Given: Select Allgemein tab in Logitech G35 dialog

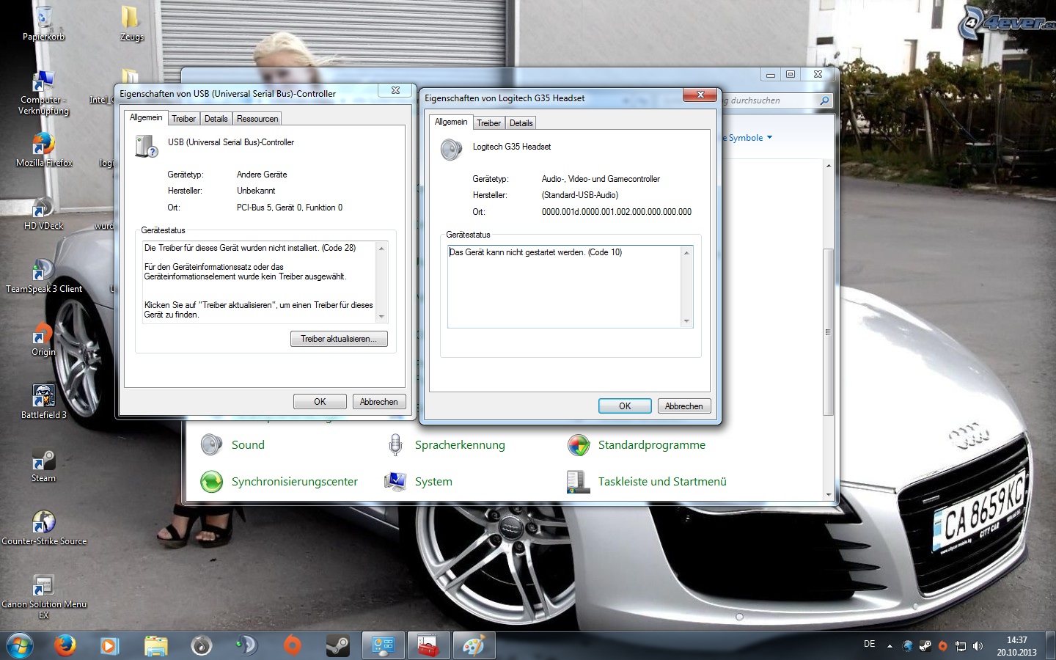Looking at the screenshot, I should pyautogui.click(x=451, y=122).
